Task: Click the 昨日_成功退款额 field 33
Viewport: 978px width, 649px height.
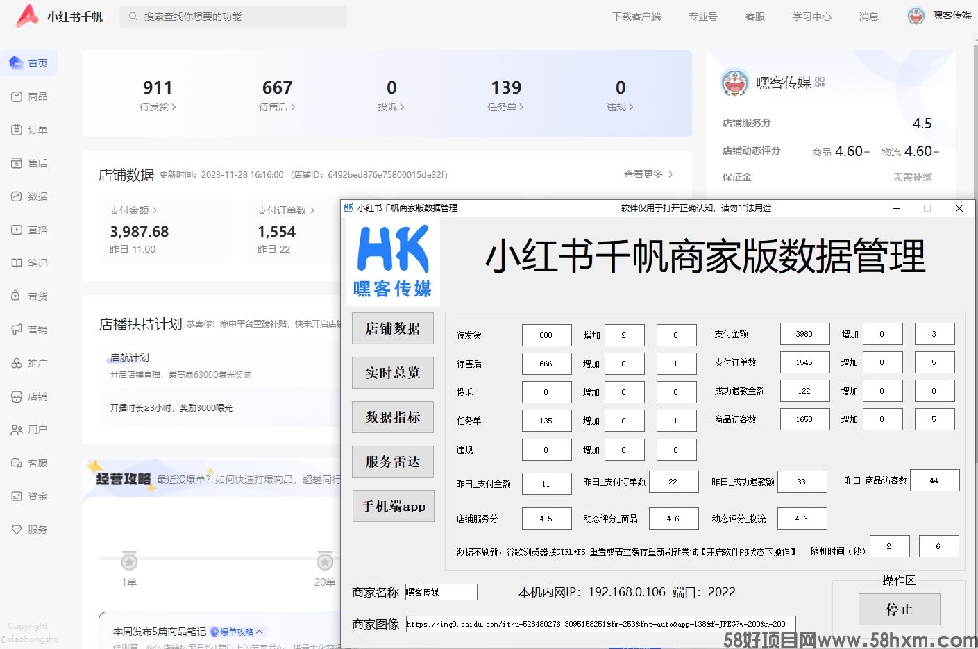Action: coord(802,482)
